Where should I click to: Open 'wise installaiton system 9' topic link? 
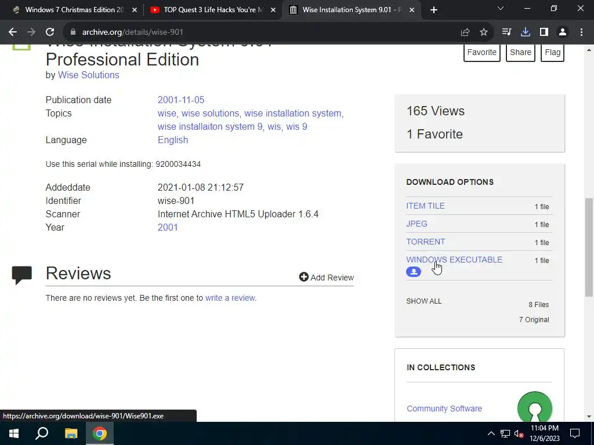tap(210, 126)
